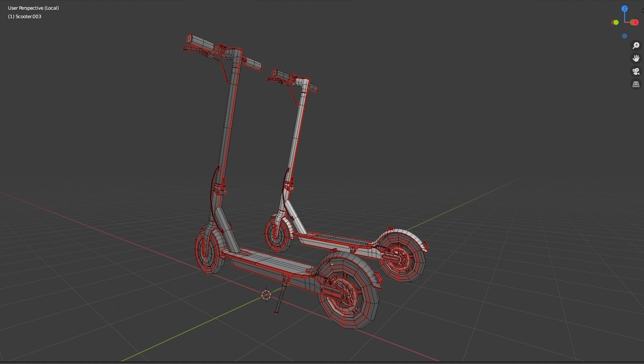
Task: Click the 3D cursor in the viewport
Action: point(266,295)
